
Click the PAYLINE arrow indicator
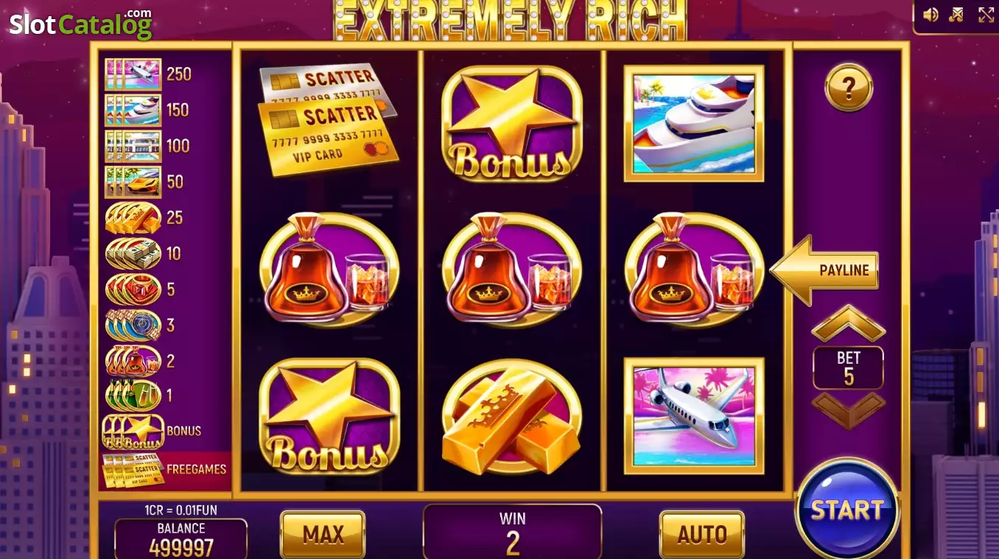824,270
